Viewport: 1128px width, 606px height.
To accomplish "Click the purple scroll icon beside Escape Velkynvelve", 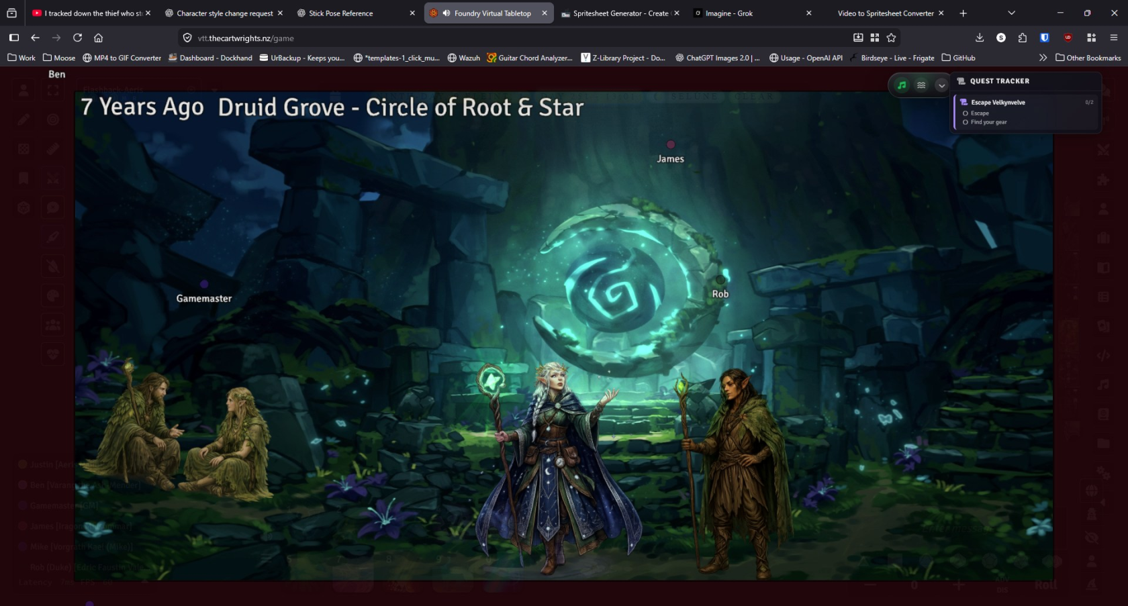I will click(964, 103).
